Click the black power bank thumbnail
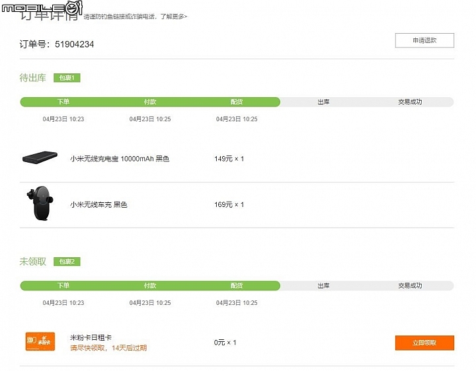 [40, 157]
